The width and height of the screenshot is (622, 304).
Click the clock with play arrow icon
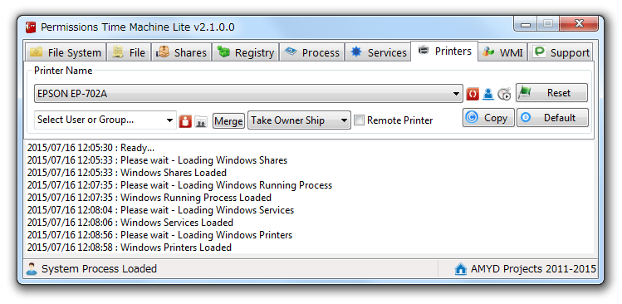pos(504,94)
